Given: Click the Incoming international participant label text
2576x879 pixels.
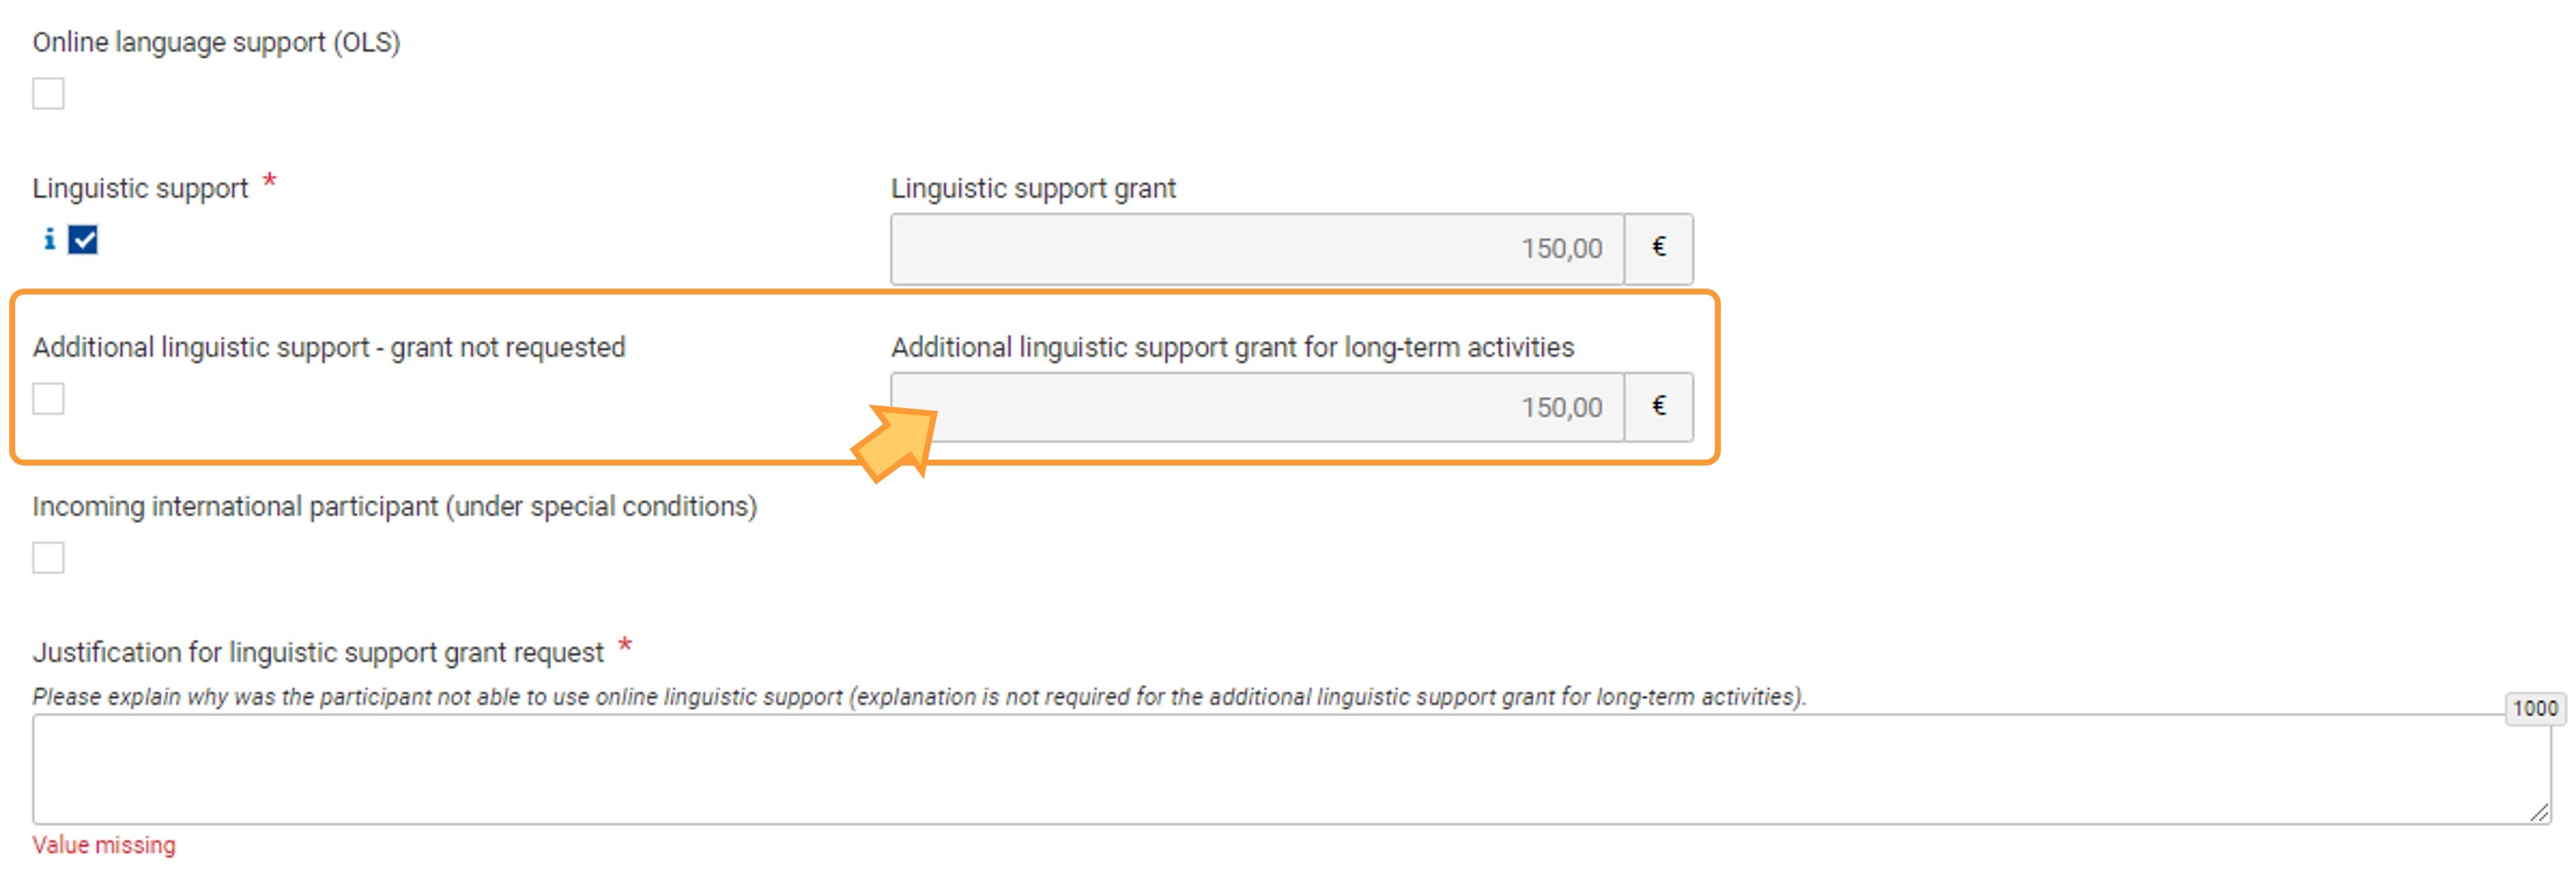Looking at the screenshot, I should (x=395, y=507).
